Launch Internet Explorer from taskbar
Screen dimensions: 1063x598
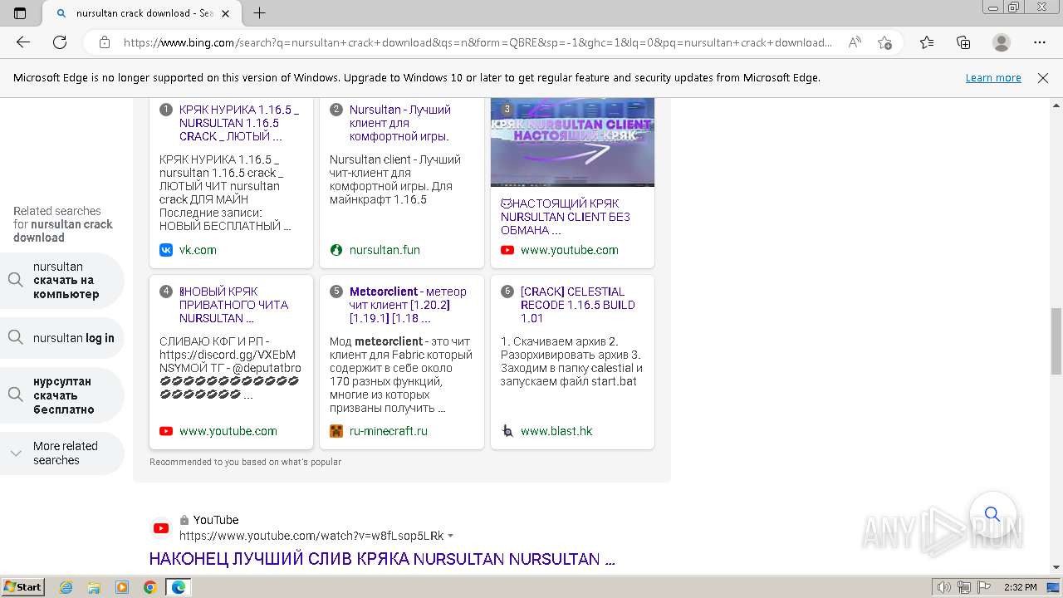pos(66,587)
